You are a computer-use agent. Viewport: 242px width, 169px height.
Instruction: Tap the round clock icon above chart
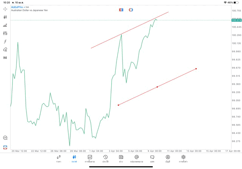tap(131, 10)
